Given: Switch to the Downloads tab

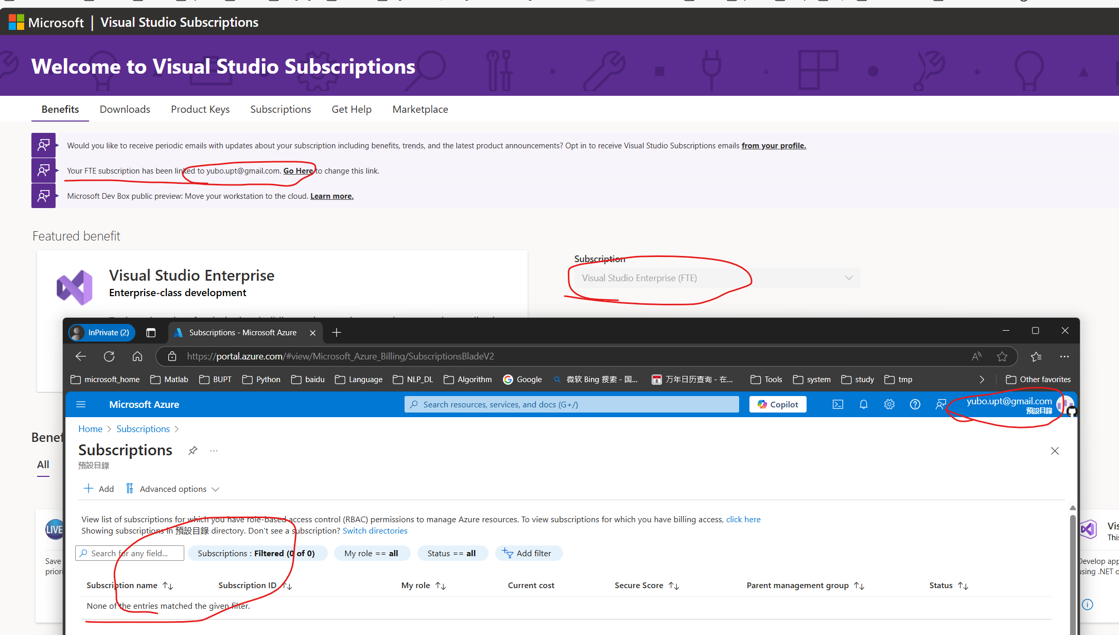Looking at the screenshot, I should coord(125,109).
